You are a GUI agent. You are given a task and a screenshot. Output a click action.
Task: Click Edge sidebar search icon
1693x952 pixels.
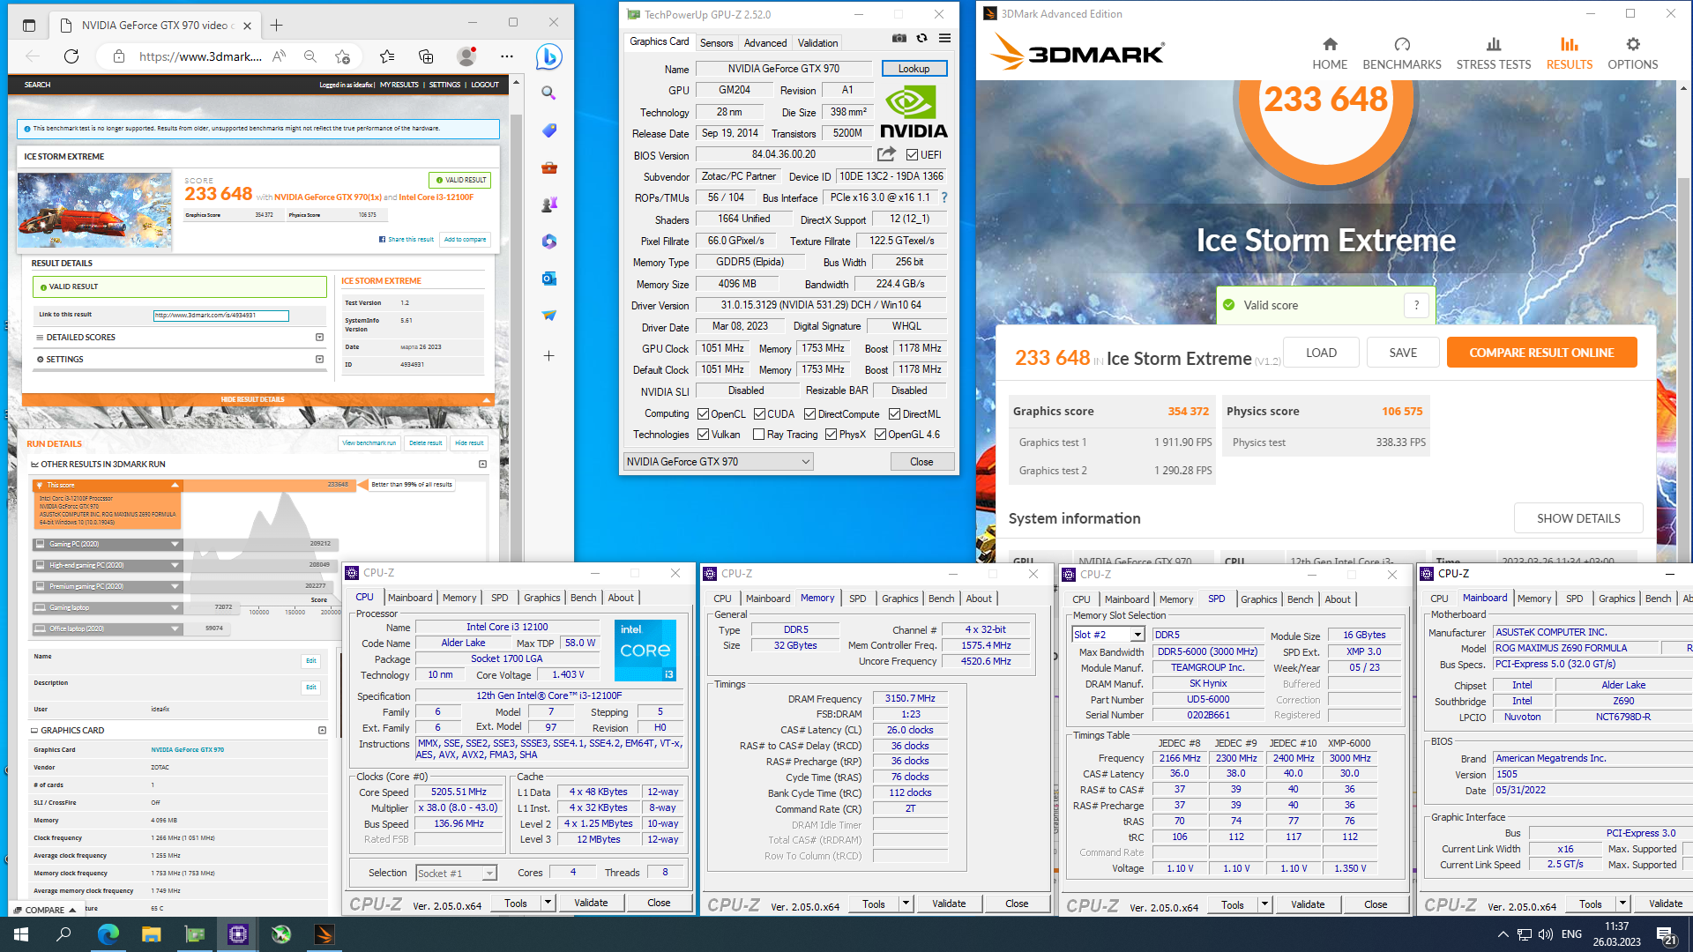coord(548,93)
